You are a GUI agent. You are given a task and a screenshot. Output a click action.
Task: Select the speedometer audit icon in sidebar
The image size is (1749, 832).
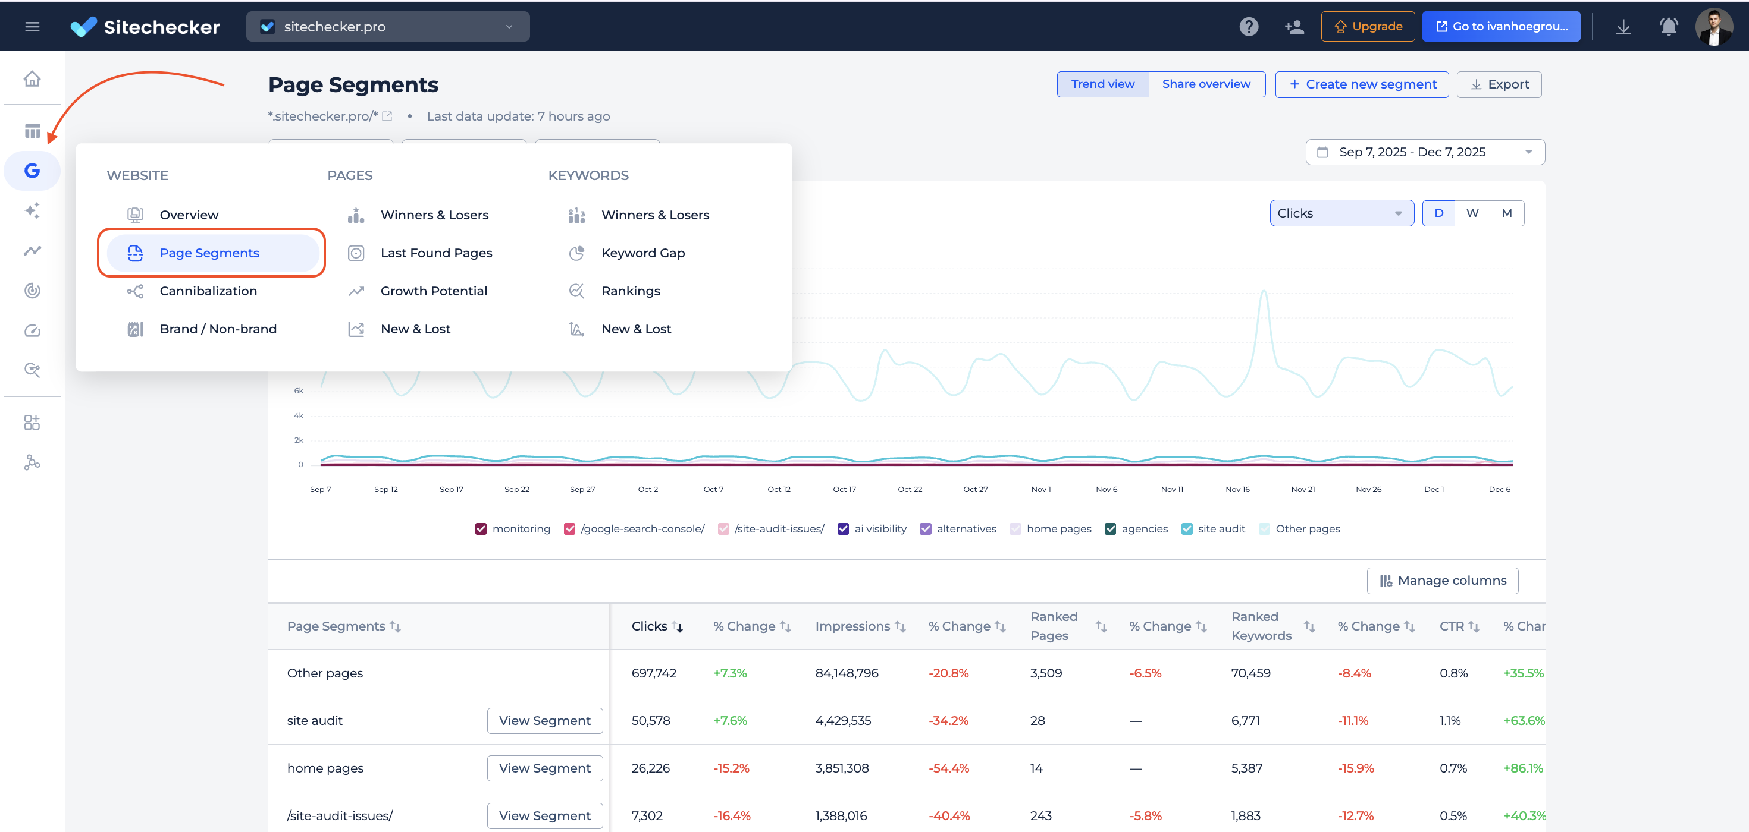point(32,330)
